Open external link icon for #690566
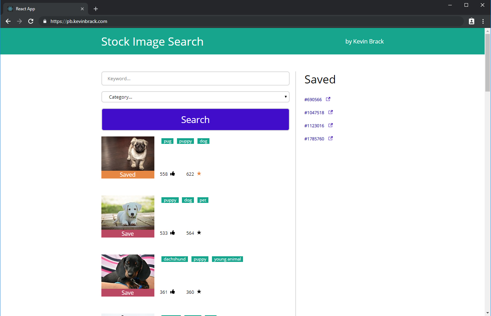This screenshot has height=316, width=491. click(x=328, y=99)
